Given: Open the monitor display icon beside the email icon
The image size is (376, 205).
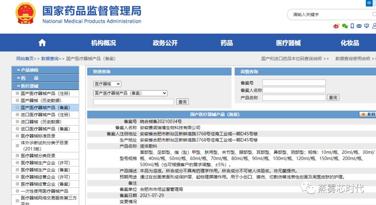Looking at the screenshot, I should tap(367, 26).
